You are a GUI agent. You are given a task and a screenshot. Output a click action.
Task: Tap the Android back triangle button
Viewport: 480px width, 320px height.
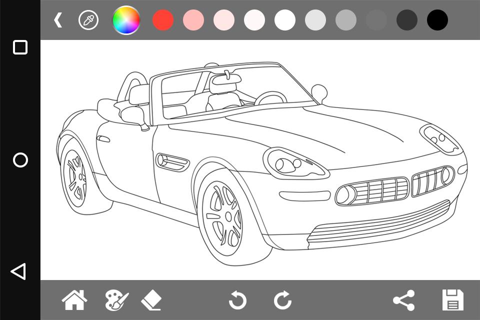click(18, 271)
